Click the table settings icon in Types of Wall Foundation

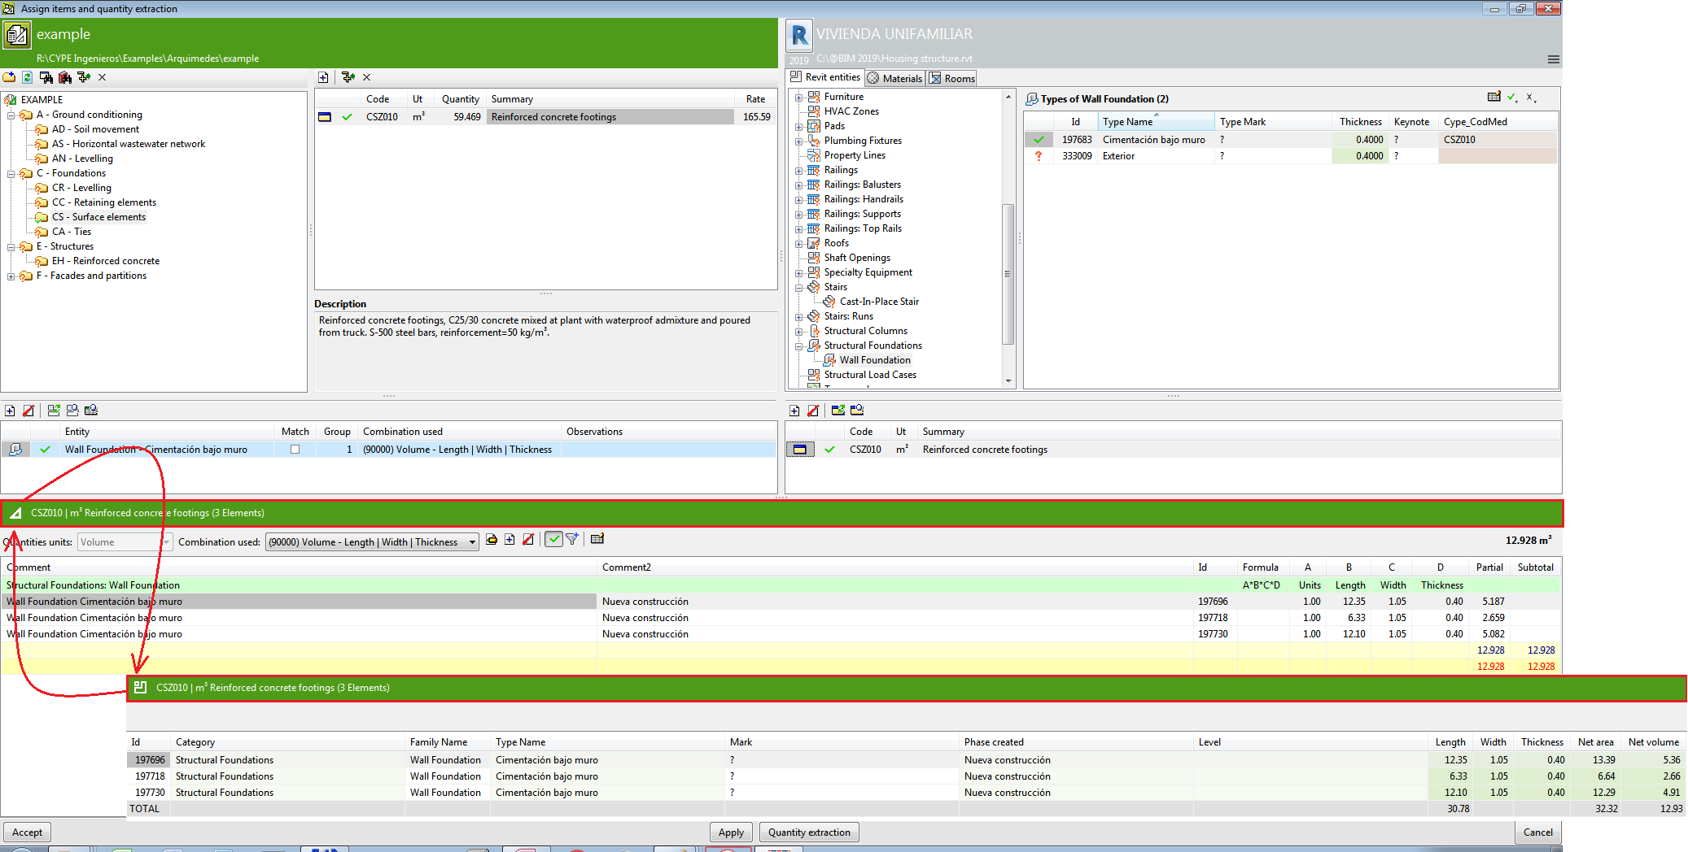[1493, 97]
